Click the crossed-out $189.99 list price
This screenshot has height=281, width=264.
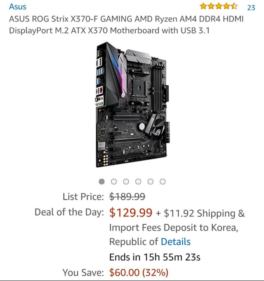point(127,196)
